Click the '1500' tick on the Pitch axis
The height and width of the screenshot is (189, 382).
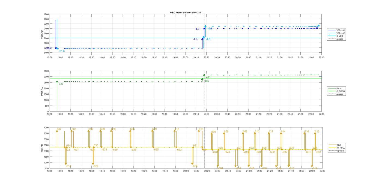(x=46, y=94)
